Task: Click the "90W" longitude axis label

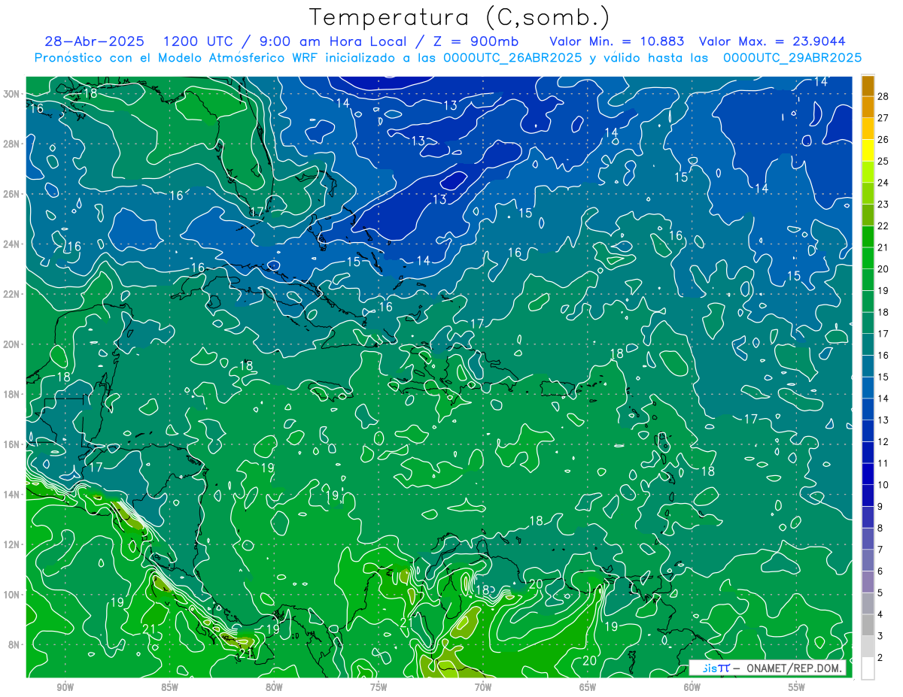Action: [x=65, y=688]
